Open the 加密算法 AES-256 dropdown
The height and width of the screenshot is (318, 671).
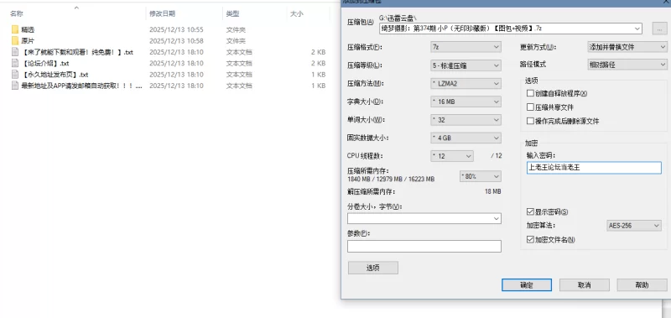point(634,226)
